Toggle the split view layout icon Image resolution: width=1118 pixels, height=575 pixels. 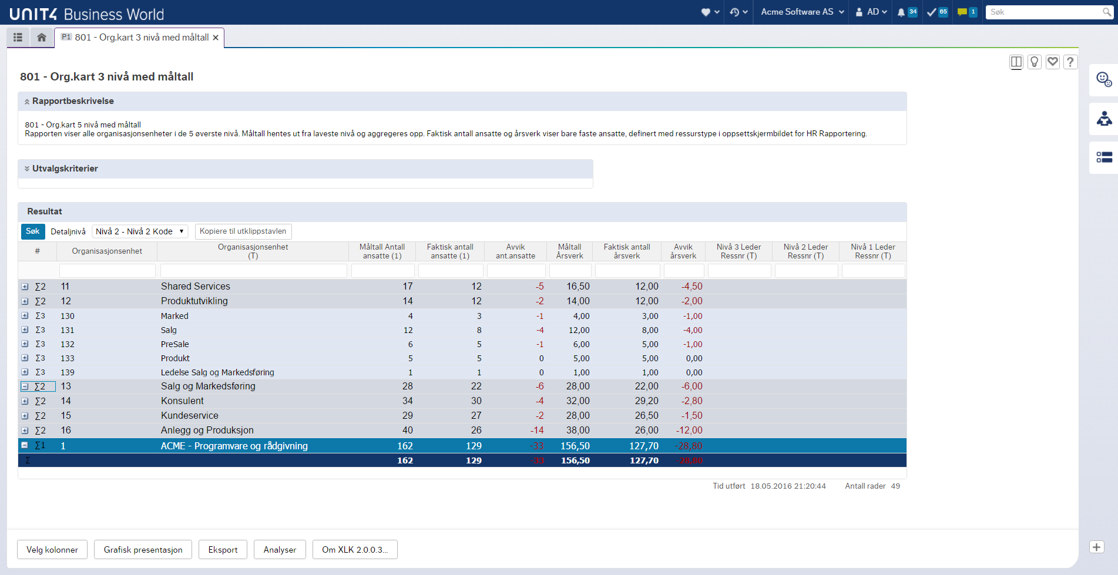pyautogui.click(x=1016, y=62)
